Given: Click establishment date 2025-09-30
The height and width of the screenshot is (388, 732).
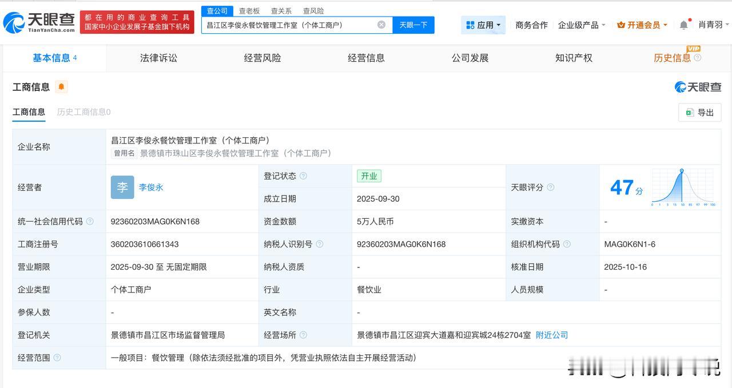Looking at the screenshot, I should point(378,199).
